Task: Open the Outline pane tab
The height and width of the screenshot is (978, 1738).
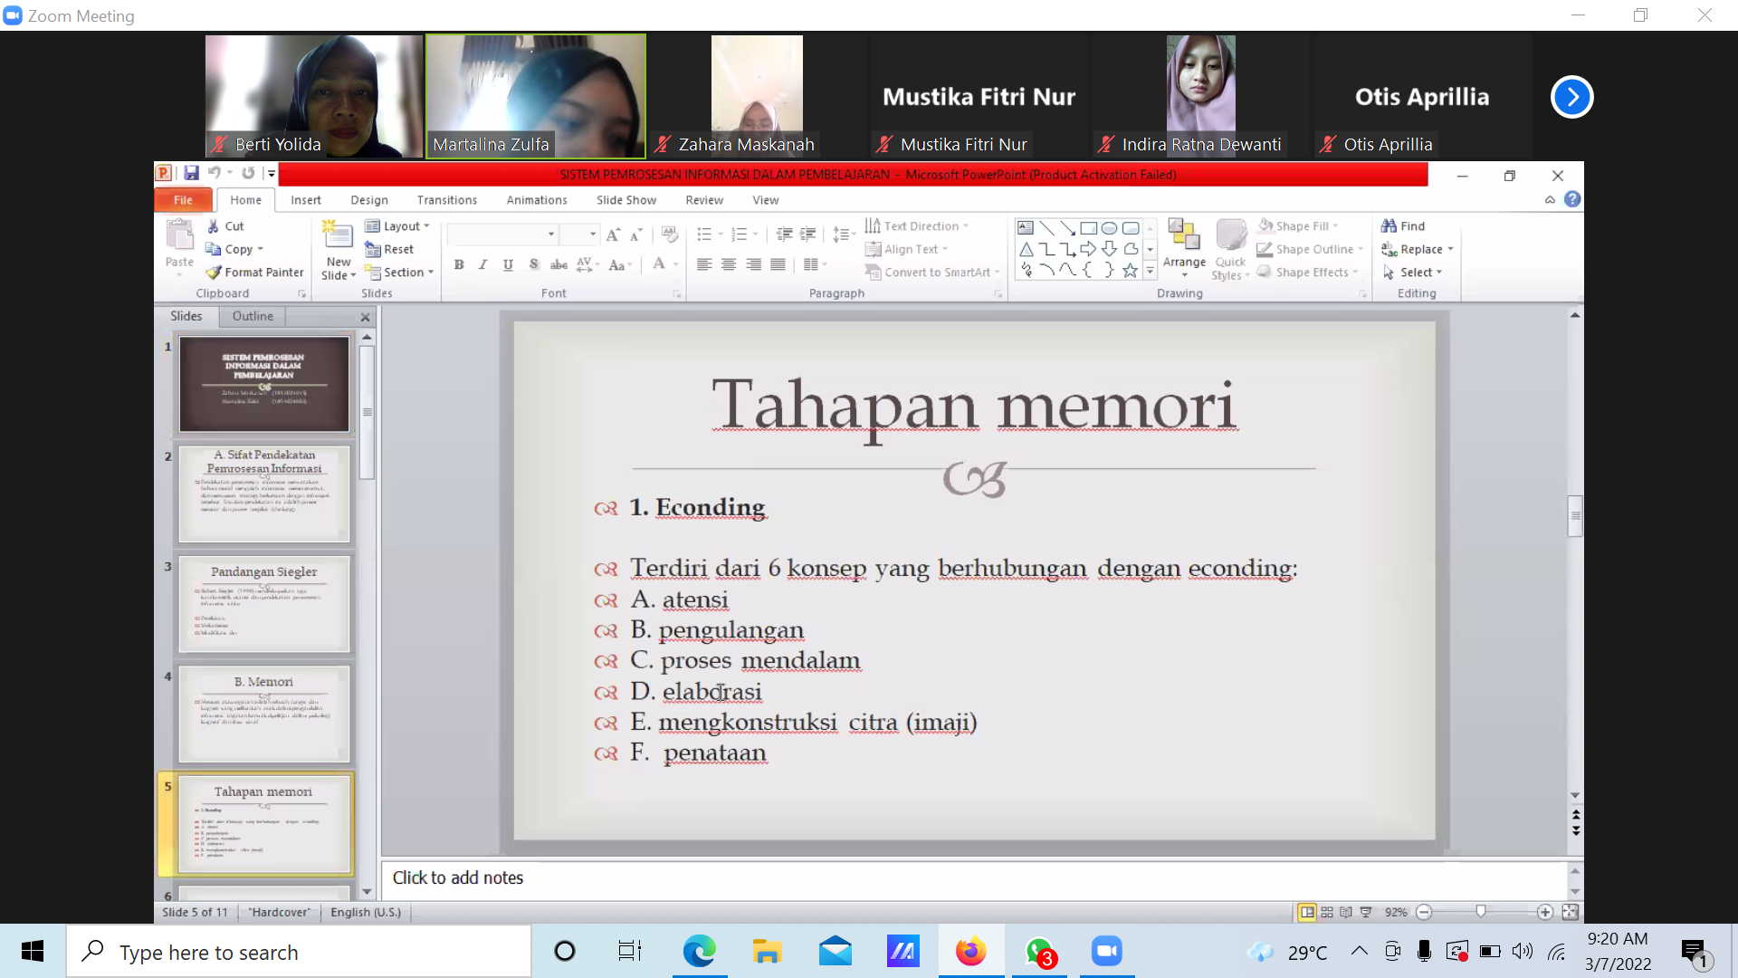Action: [253, 316]
